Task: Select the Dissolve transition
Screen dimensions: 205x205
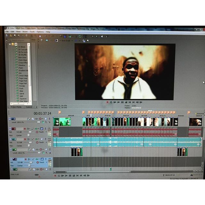Action: (22, 65)
